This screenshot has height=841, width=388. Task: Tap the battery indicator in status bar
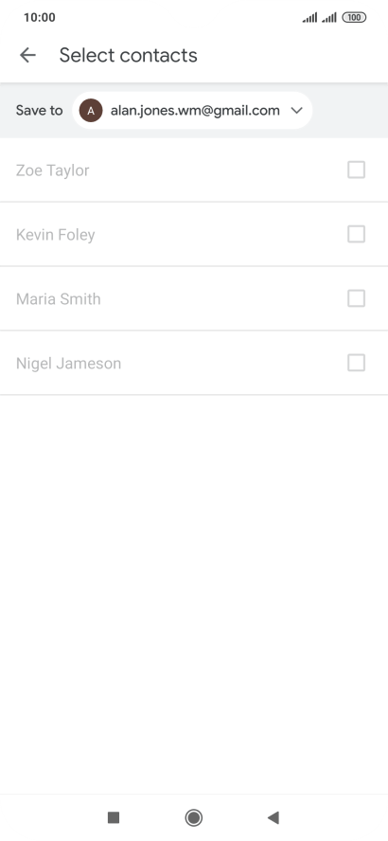coord(354,18)
